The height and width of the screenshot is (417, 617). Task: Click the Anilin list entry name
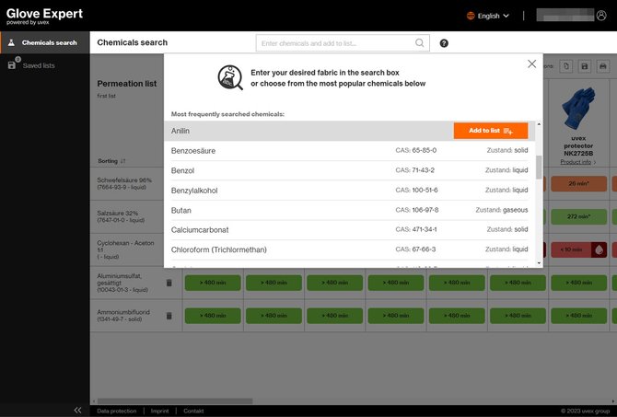(180, 131)
